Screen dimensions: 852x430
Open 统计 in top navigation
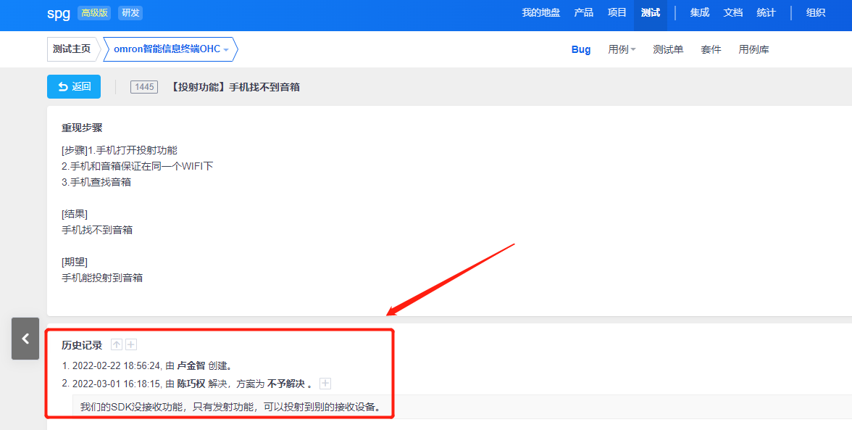(767, 13)
